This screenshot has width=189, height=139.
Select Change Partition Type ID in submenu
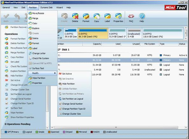74,109
